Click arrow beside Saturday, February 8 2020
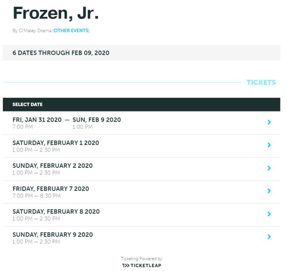This screenshot has height=271, width=287. [x=269, y=214]
